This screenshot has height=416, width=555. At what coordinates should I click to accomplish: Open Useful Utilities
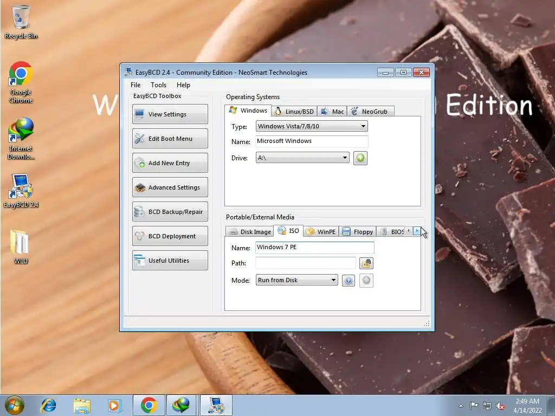tap(170, 261)
